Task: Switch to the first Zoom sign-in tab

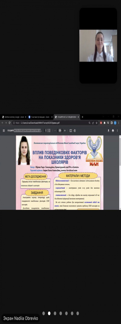Action: [x=14, y=117]
